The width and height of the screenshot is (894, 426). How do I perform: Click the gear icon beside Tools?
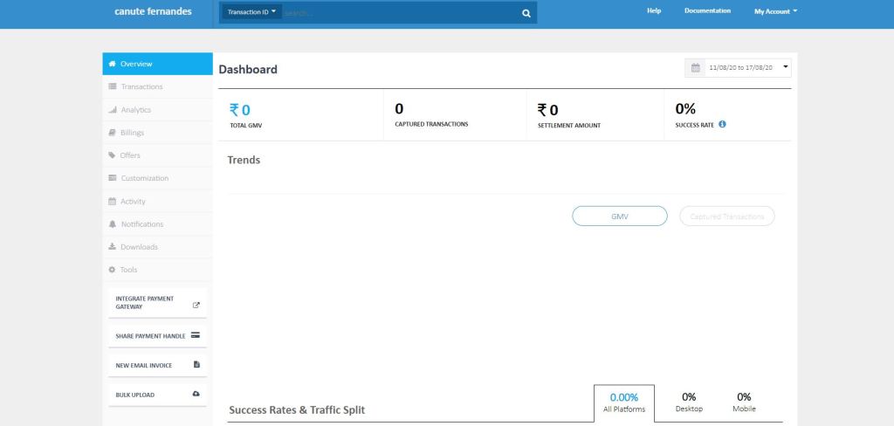tap(113, 270)
